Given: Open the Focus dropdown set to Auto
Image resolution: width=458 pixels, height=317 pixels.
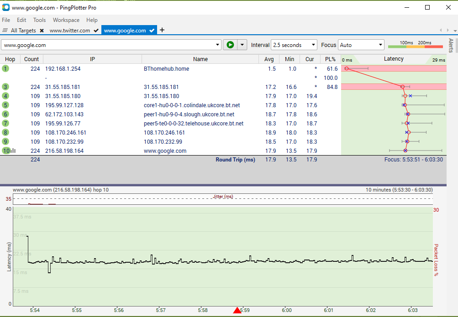Looking at the screenshot, I should [361, 45].
